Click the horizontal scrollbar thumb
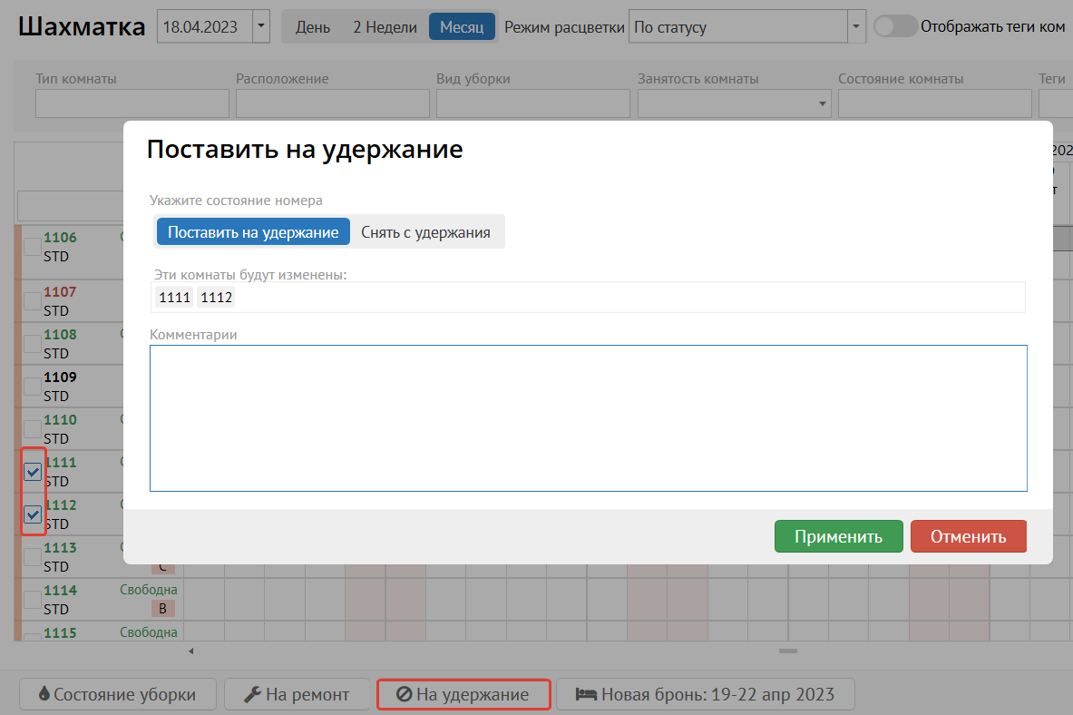The height and width of the screenshot is (715, 1073). pos(787,651)
